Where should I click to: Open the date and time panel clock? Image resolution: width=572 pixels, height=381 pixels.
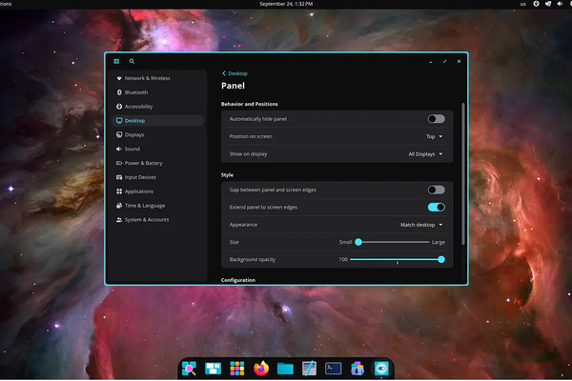tap(286, 4)
